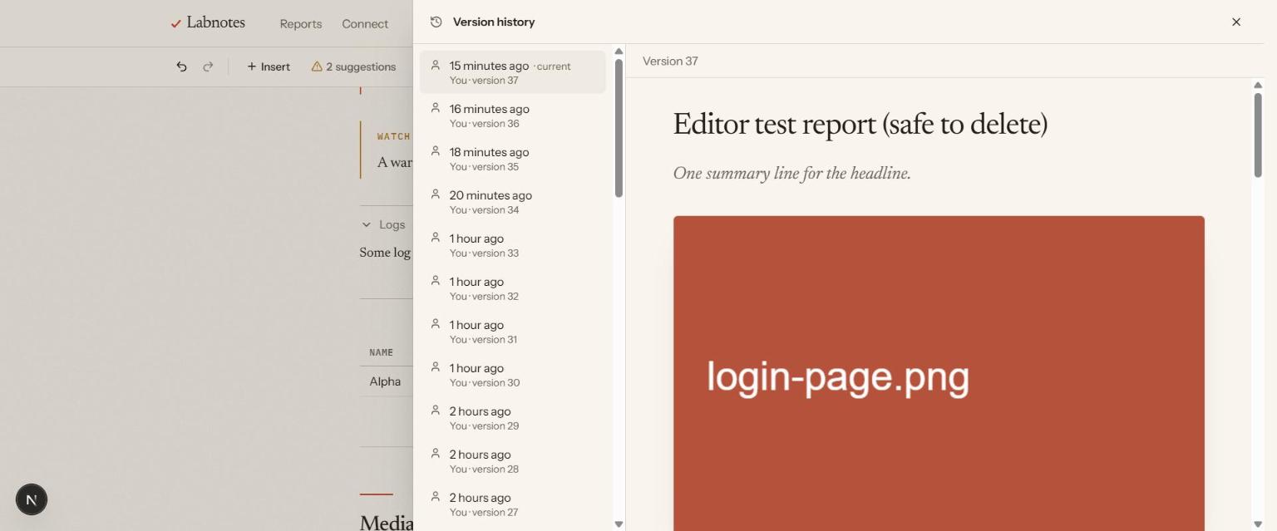This screenshot has width=1277, height=531.
Task: Click the warning icon beside 2 suggestions
Action: 317,66
